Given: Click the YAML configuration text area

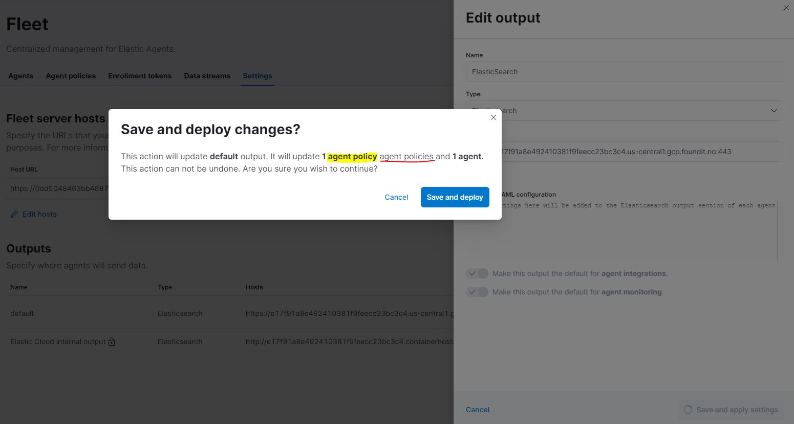Looking at the screenshot, I should pos(614,230).
